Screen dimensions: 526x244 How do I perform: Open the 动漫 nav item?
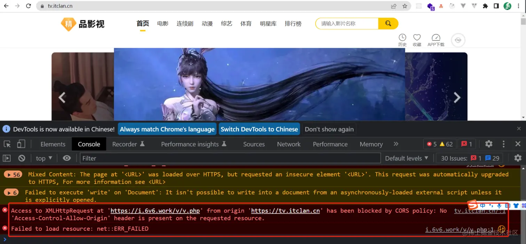tap(207, 24)
